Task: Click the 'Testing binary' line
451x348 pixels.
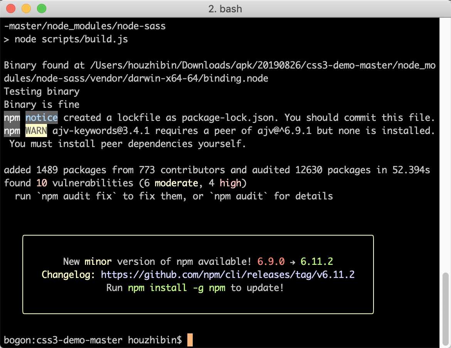Action: click(x=42, y=92)
